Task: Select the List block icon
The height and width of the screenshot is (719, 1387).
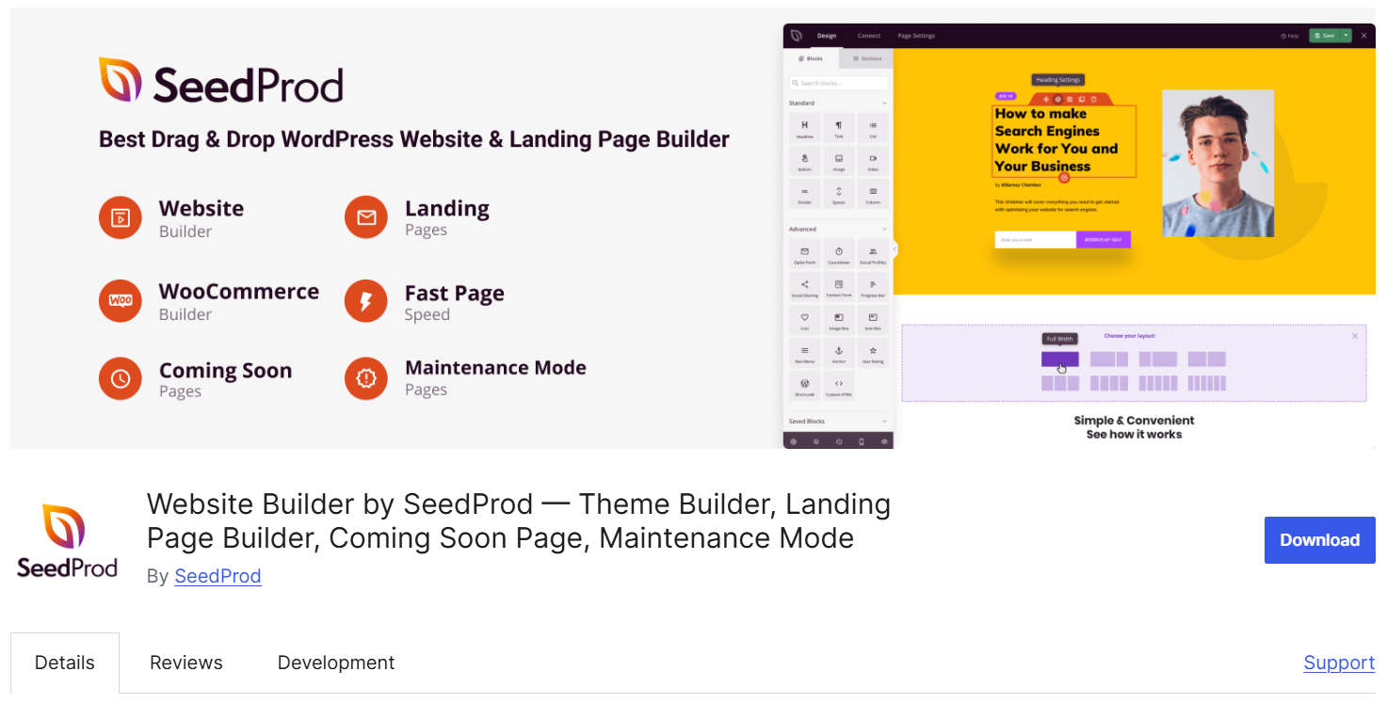Action: 873,127
